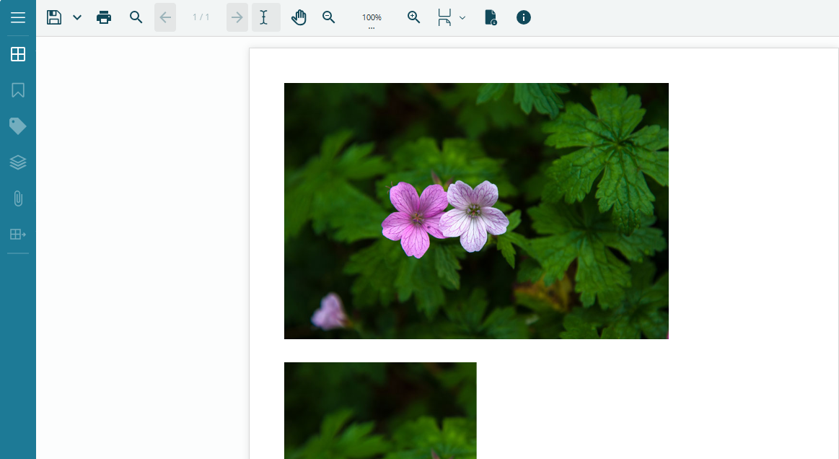The image size is (839, 459).
Task: Open the hamburger main menu
Action: tap(17, 17)
